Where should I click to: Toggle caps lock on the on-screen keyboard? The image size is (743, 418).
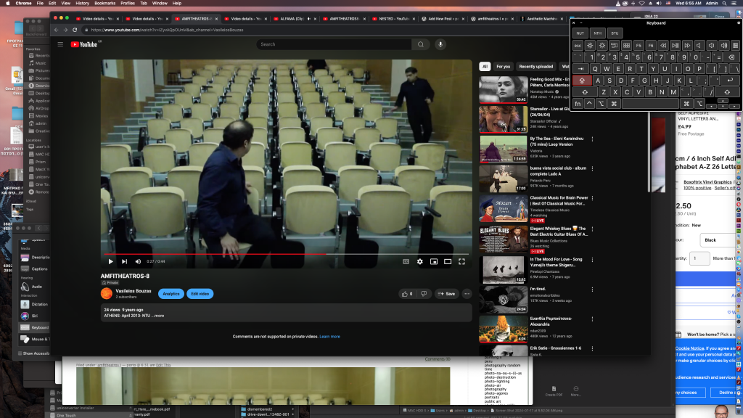pyautogui.click(x=582, y=81)
